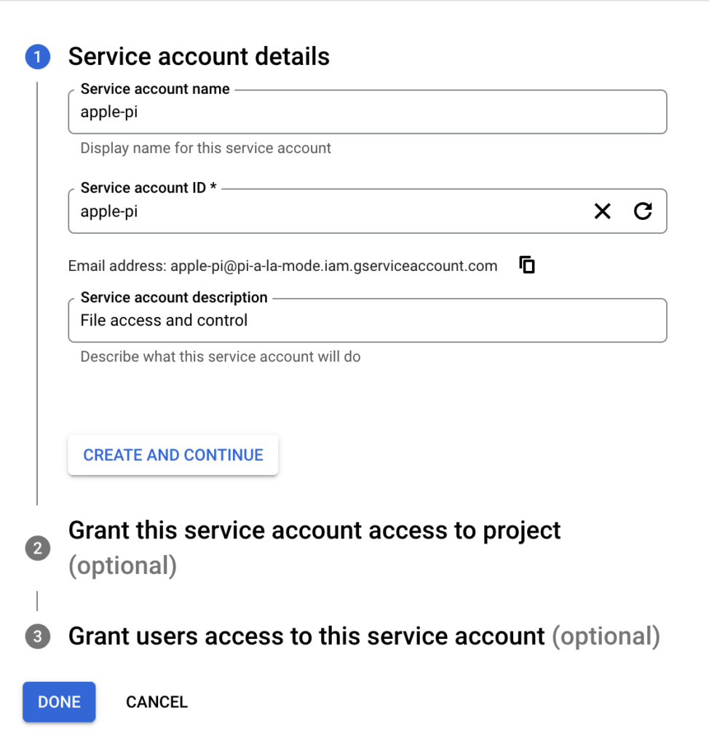Expand Grant users access to this service account
The width and height of the screenshot is (709, 746).
pyautogui.click(x=364, y=636)
